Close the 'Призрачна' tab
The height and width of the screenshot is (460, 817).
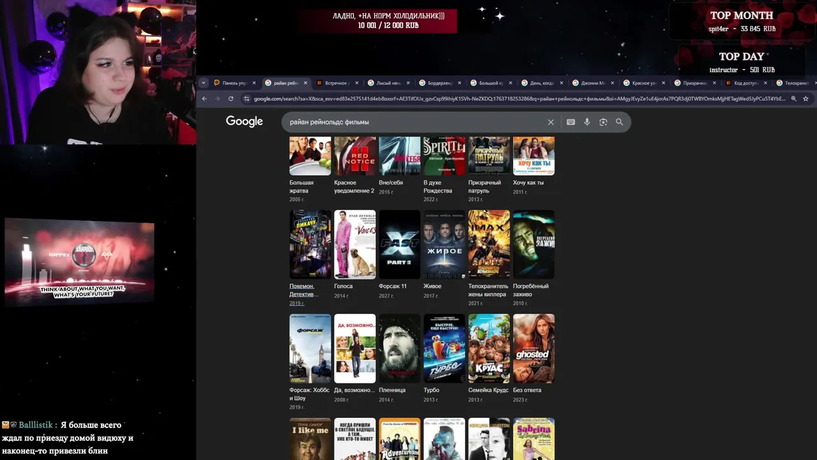click(x=714, y=83)
